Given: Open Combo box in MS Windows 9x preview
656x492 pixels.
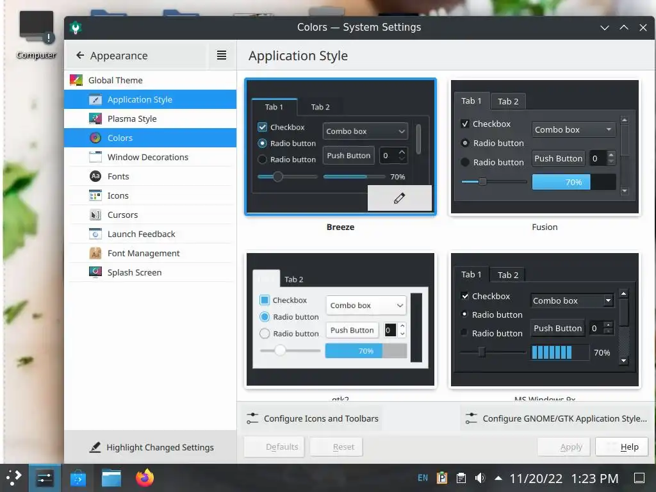Looking at the screenshot, I should (572, 301).
